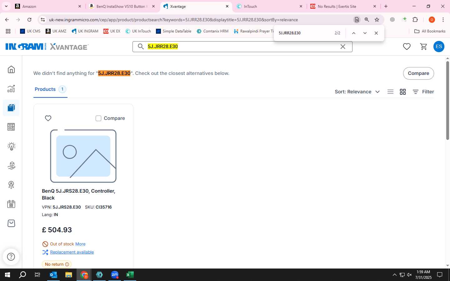
Task: Open the shopping cart icon
Action: (423, 47)
